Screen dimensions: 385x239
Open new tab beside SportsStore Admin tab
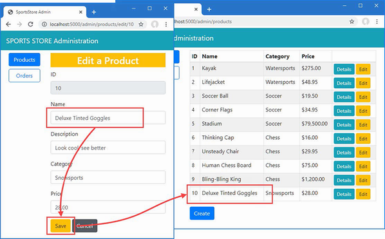click(x=94, y=12)
